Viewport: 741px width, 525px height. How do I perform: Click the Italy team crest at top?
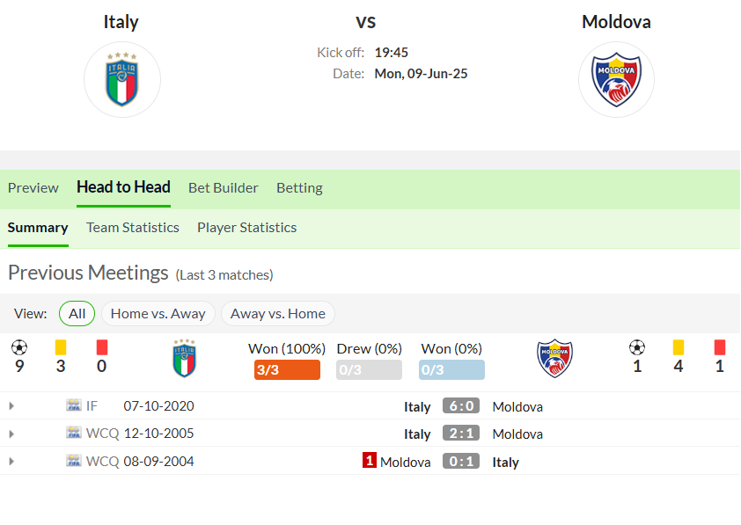click(x=122, y=79)
